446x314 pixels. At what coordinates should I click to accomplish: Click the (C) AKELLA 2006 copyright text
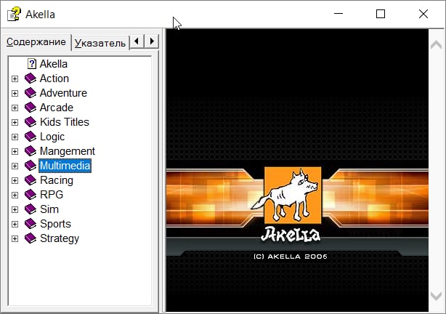(x=291, y=256)
